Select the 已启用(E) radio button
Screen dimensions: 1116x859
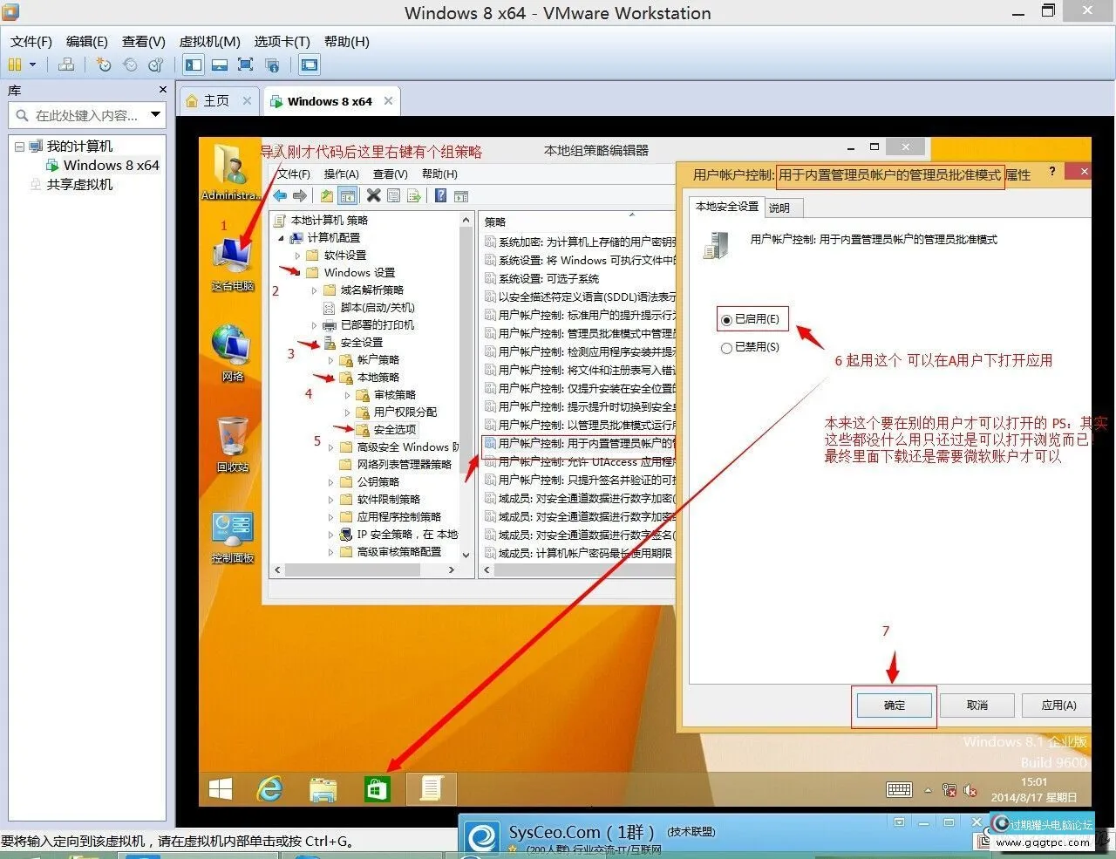(727, 319)
